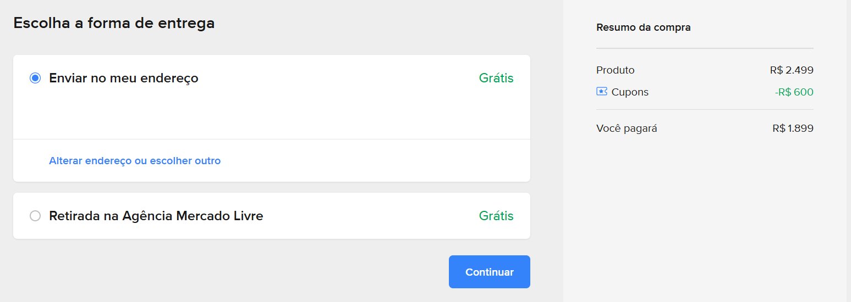The height and width of the screenshot is (302, 851).
Task: Click the 'Retirada na Agência Mercado Livre' label text
Action: [x=156, y=216]
